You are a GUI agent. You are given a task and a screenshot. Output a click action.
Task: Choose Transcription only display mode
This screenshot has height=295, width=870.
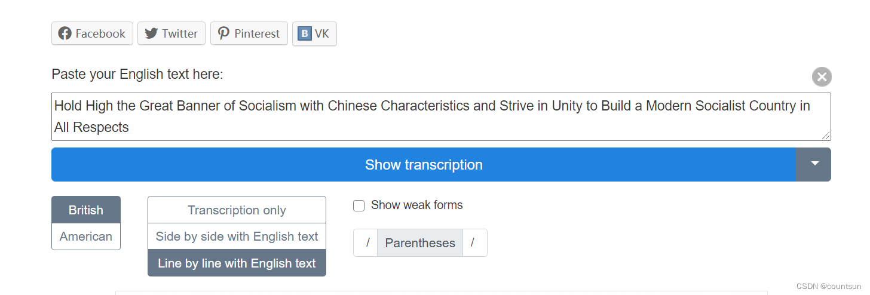click(x=237, y=210)
